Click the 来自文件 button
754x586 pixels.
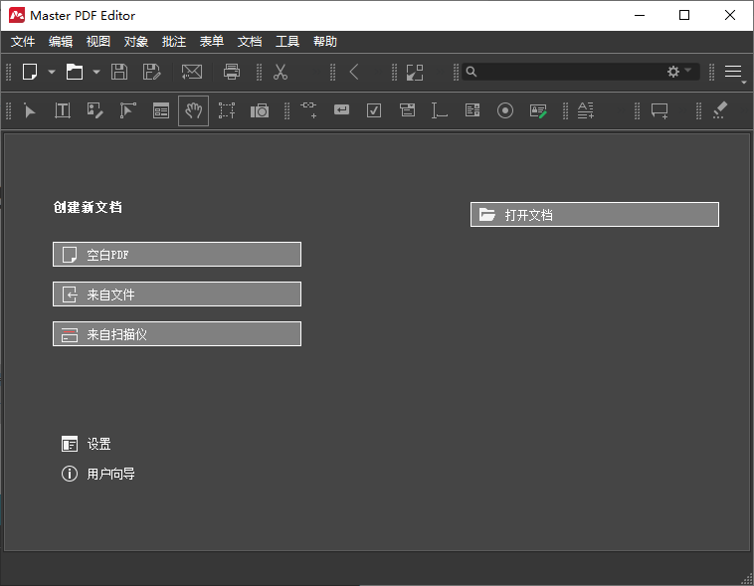point(177,293)
